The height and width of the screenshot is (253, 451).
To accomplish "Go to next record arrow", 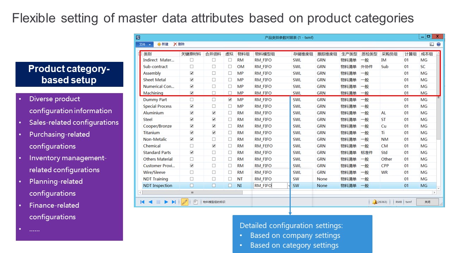I will [x=166, y=202].
